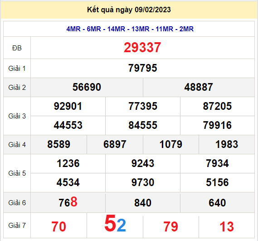Click the Giải 4 number 8589

point(59,144)
